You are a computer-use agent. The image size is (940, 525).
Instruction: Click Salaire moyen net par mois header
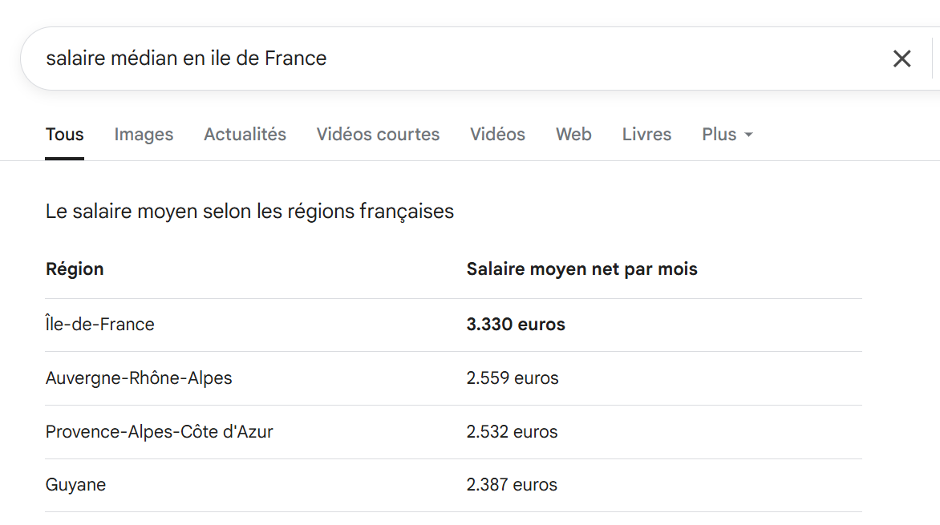click(x=582, y=269)
